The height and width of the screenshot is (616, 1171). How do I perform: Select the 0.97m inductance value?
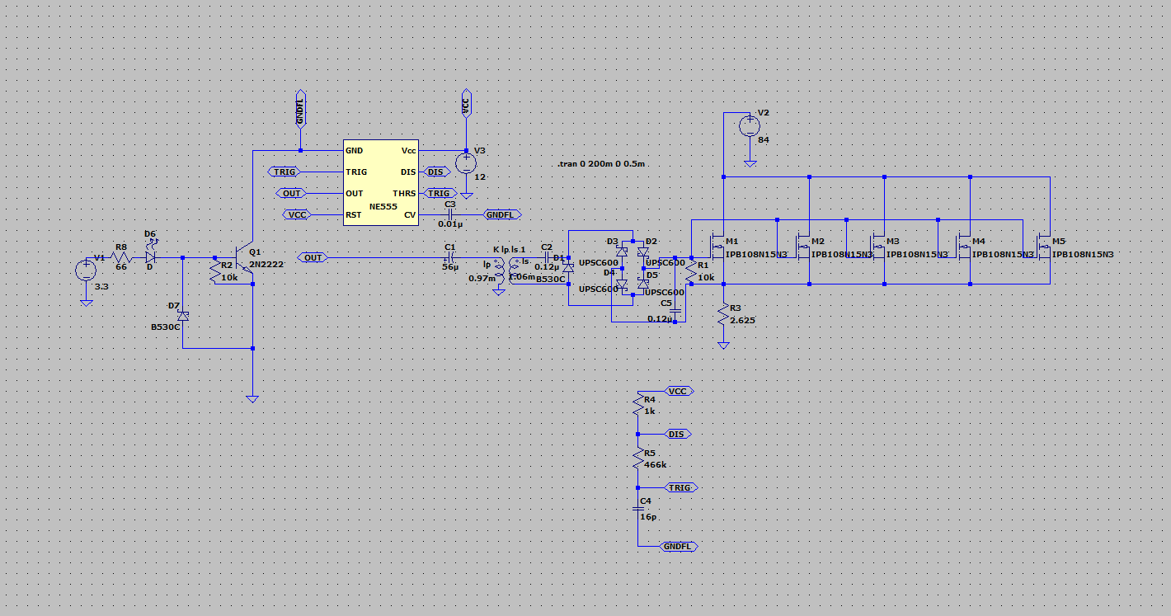[481, 278]
